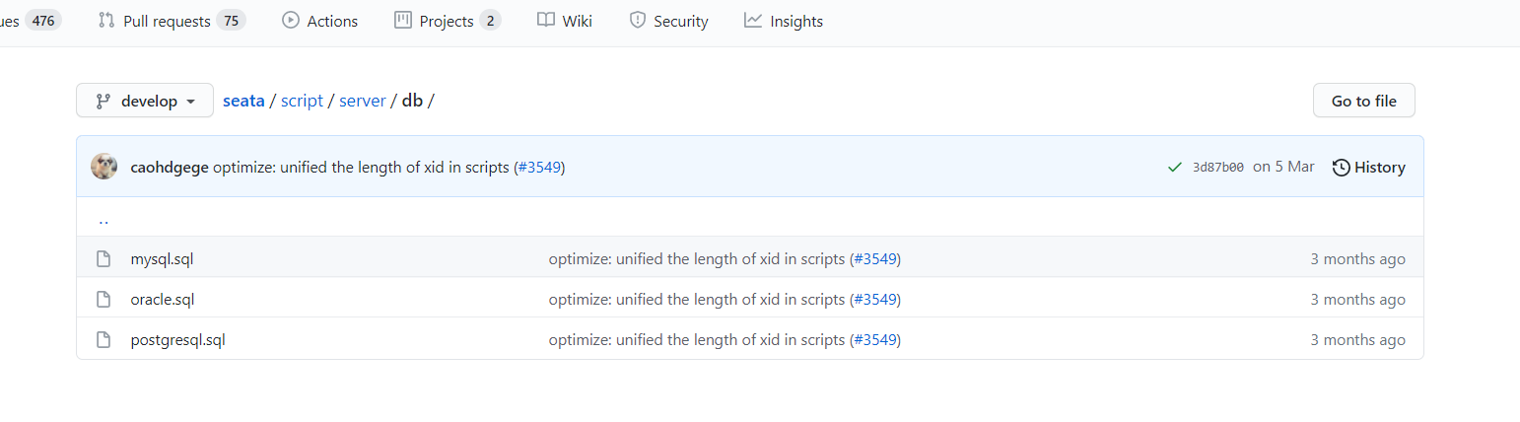Open the seata breadcrumb link
Viewport: 1520px width, 422px height.
tap(243, 101)
